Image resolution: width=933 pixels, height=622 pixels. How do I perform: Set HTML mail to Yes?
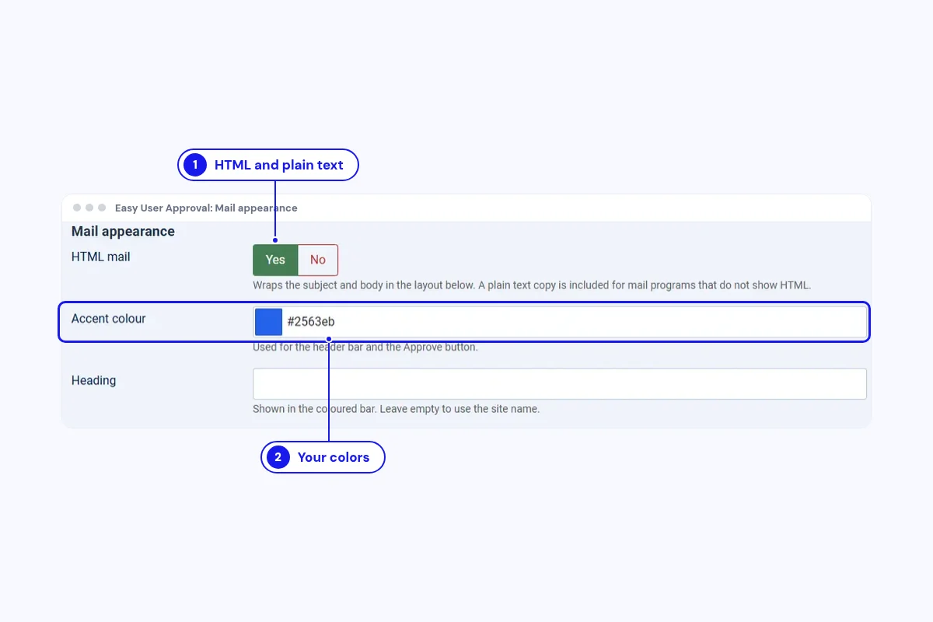click(x=275, y=260)
